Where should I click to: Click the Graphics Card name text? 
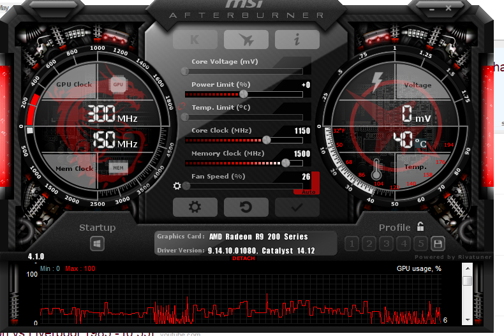258,237
